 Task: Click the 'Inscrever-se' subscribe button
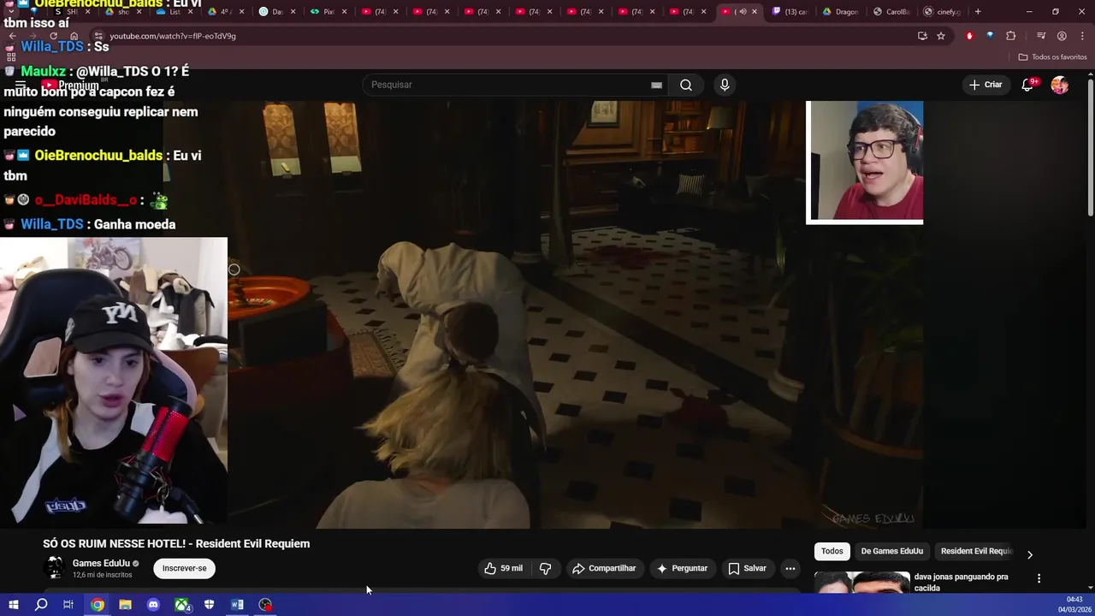(x=185, y=568)
